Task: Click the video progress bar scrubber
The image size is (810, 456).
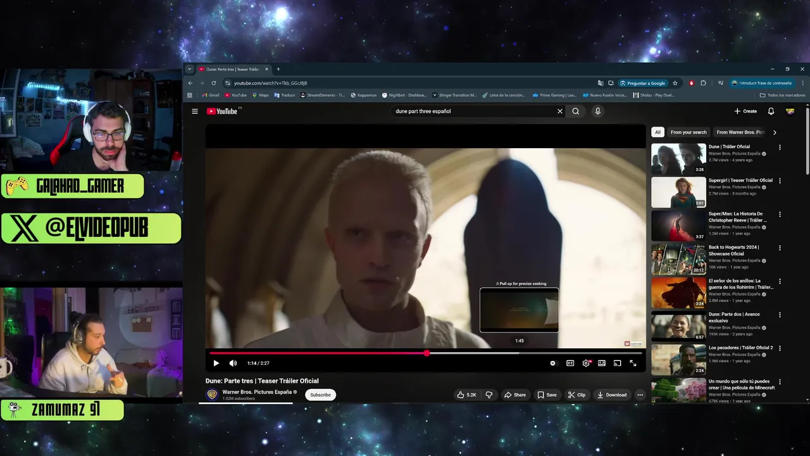Action: tap(427, 353)
